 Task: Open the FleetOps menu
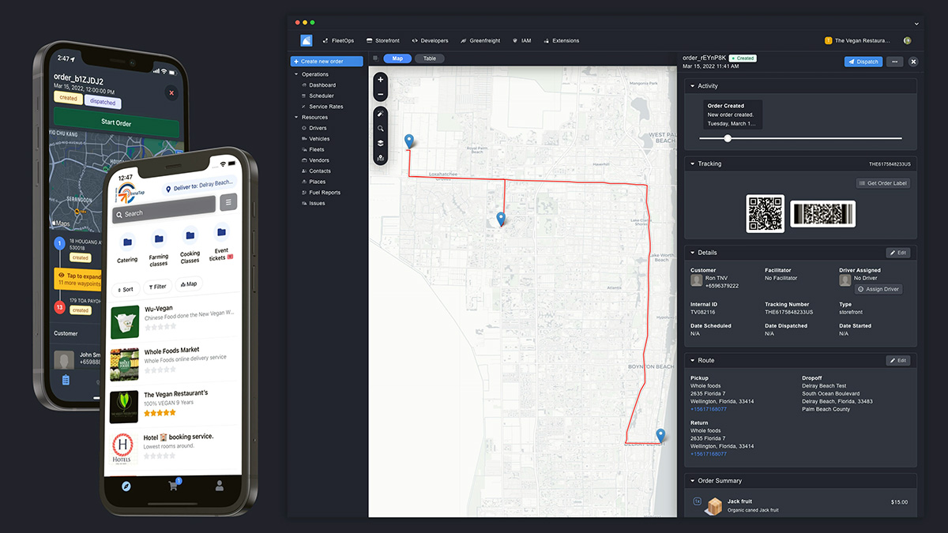339,40
